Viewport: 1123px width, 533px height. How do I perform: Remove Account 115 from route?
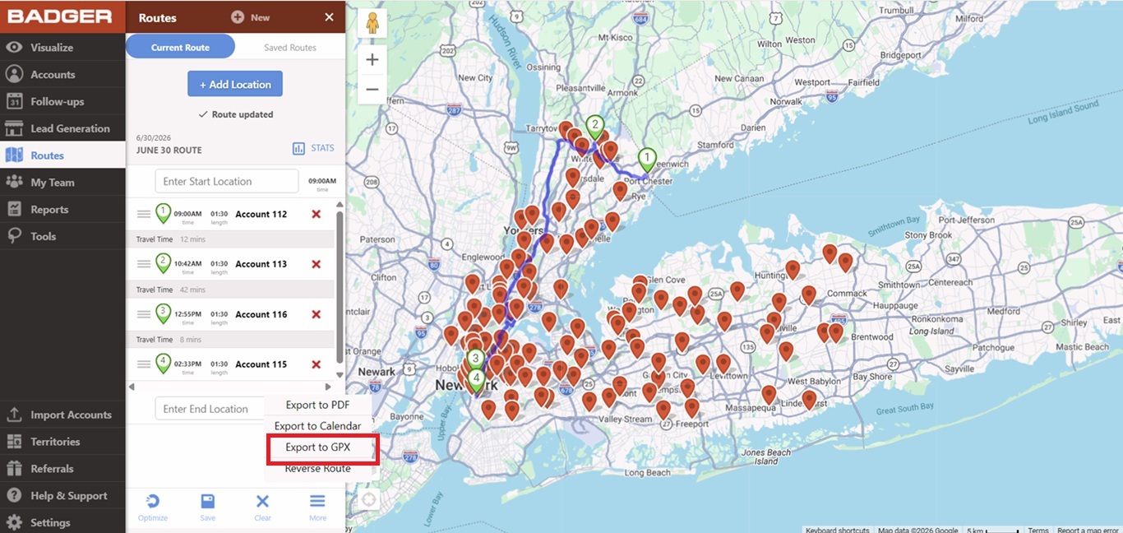(x=317, y=364)
